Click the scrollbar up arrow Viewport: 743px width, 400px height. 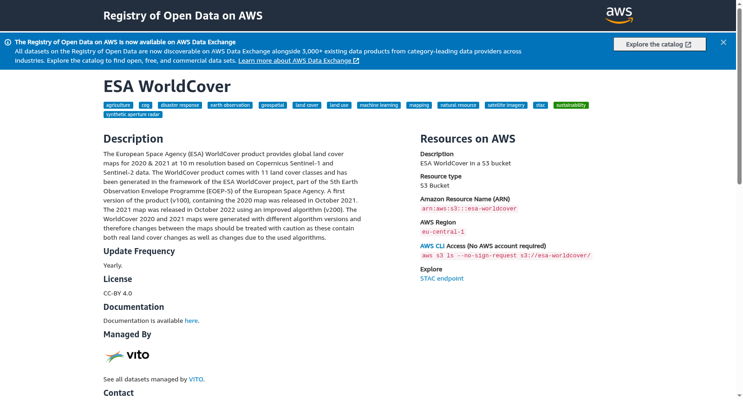pos(739,4)
